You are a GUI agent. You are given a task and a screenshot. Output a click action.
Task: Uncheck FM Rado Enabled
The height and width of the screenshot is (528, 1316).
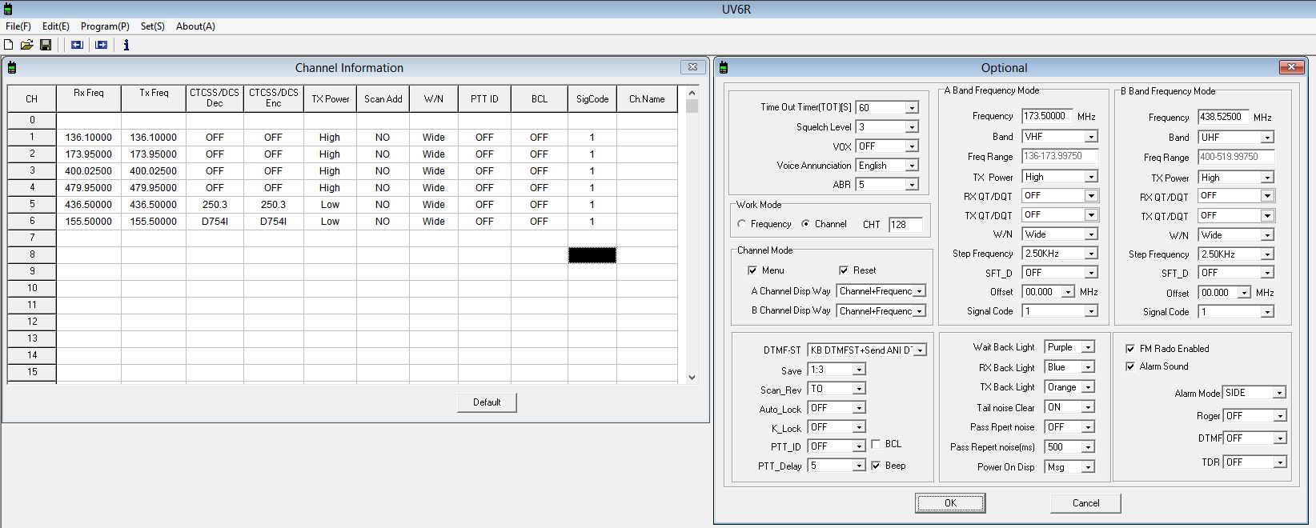click(x=1130, y=349)
